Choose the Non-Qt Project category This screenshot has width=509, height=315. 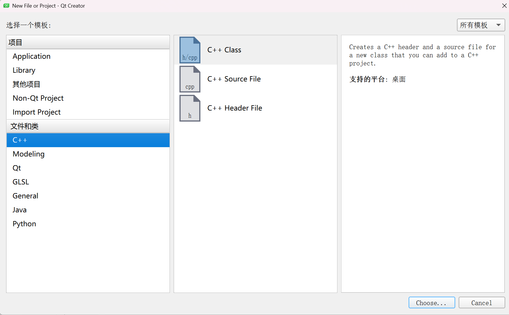[38, 98]
